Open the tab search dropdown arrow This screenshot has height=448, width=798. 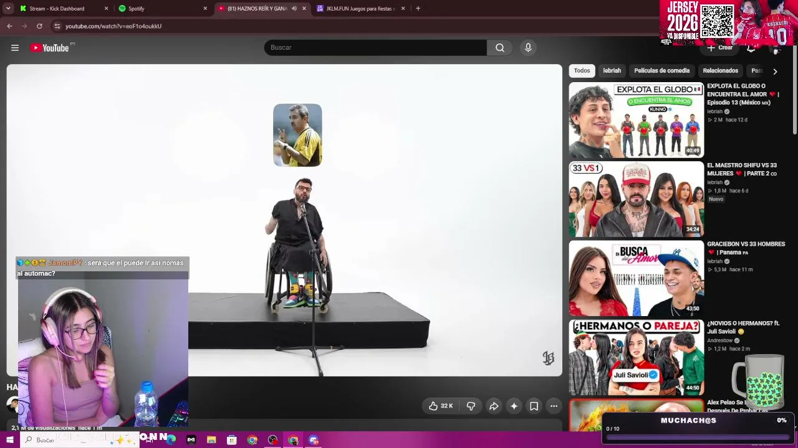(x=9, y=9)
